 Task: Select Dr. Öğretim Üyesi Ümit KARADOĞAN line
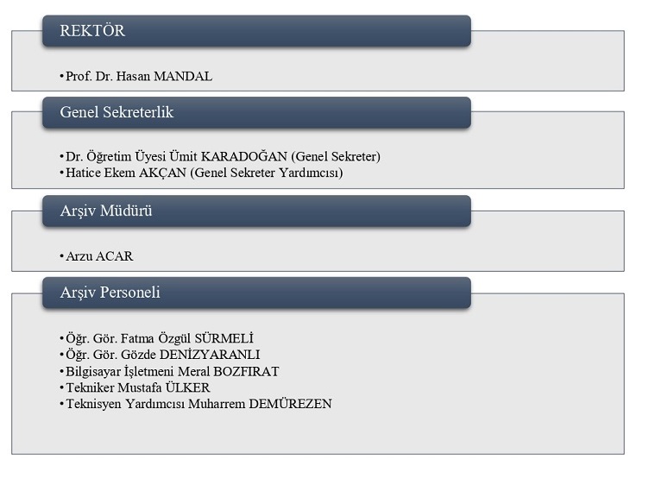tap(223, 157)
